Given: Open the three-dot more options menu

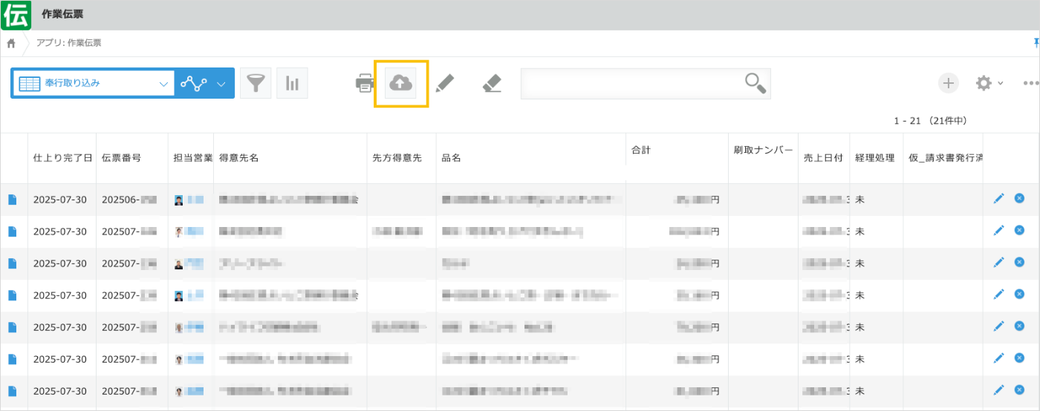Looking at the screenshot, I should pos(1031,83).
